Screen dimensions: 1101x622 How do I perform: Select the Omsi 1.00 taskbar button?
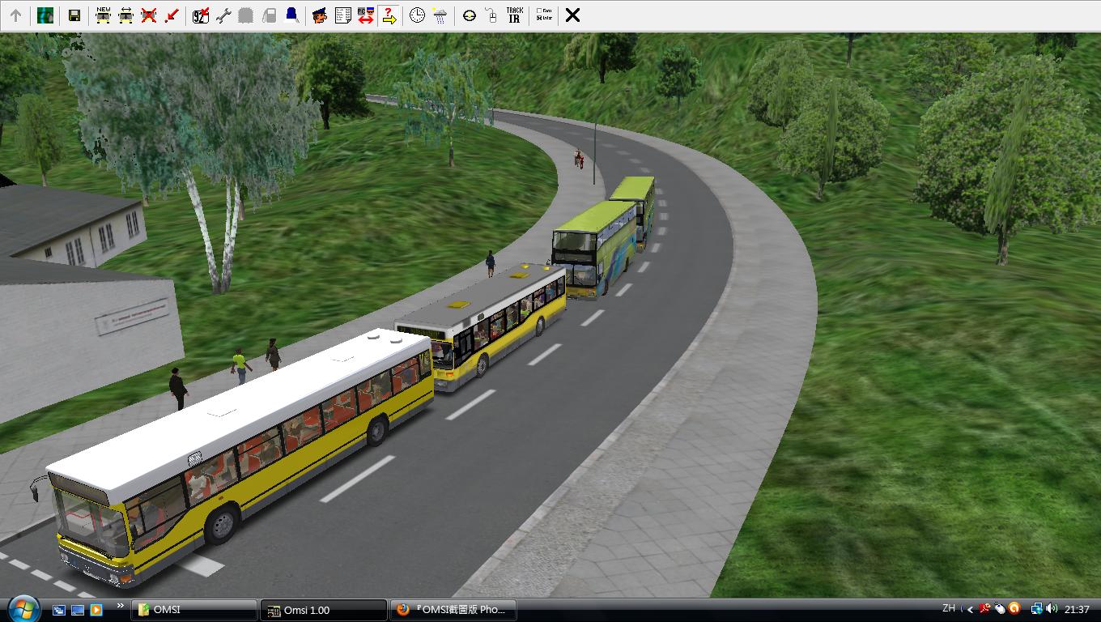click(x=324, y=610)
